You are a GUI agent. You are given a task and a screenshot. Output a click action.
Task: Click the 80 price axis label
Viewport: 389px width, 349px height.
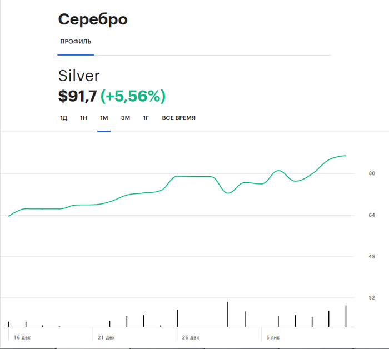pos(372,174)
